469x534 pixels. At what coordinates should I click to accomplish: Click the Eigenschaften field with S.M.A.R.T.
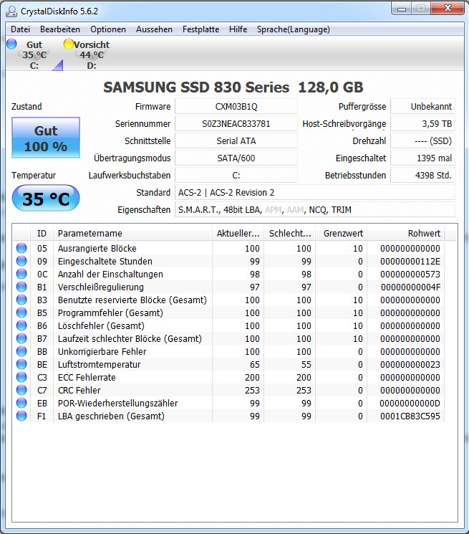tap(315, 210)
